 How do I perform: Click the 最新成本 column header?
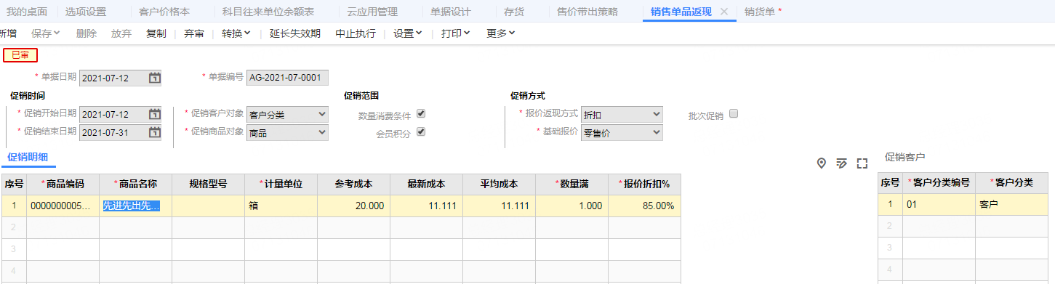point(427,184)
